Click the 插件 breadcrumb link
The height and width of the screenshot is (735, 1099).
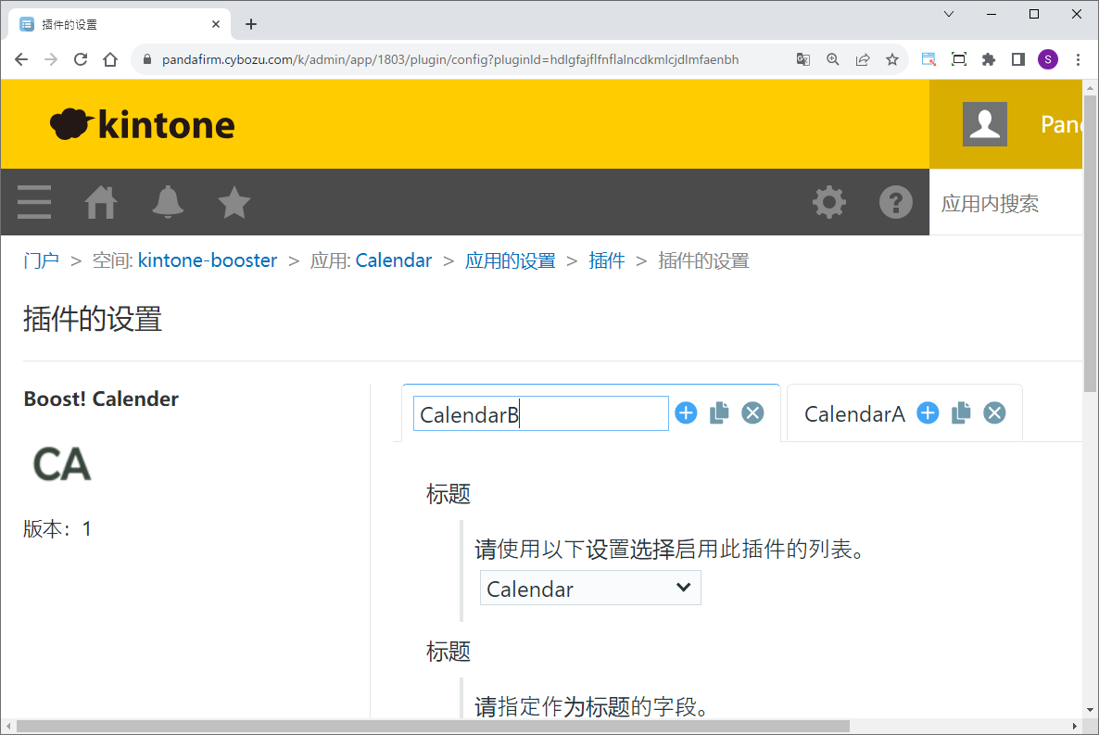click(606, 260)
